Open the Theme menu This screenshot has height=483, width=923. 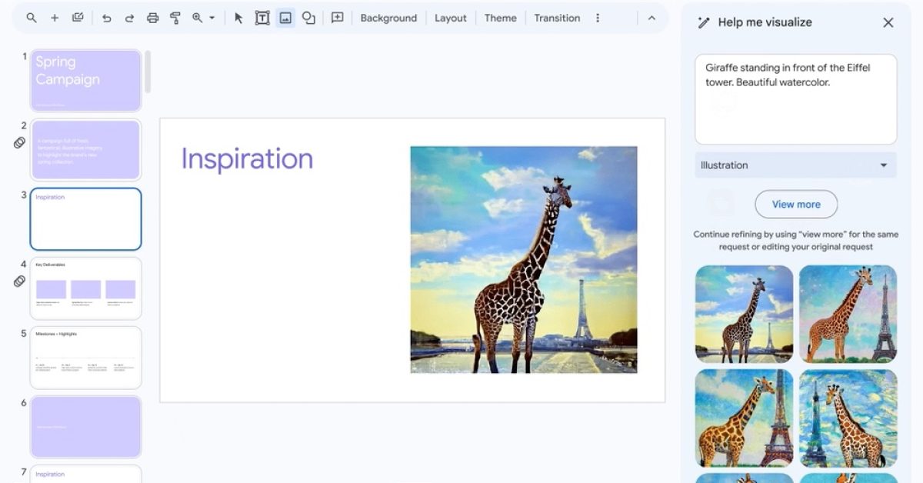[500, 17]
